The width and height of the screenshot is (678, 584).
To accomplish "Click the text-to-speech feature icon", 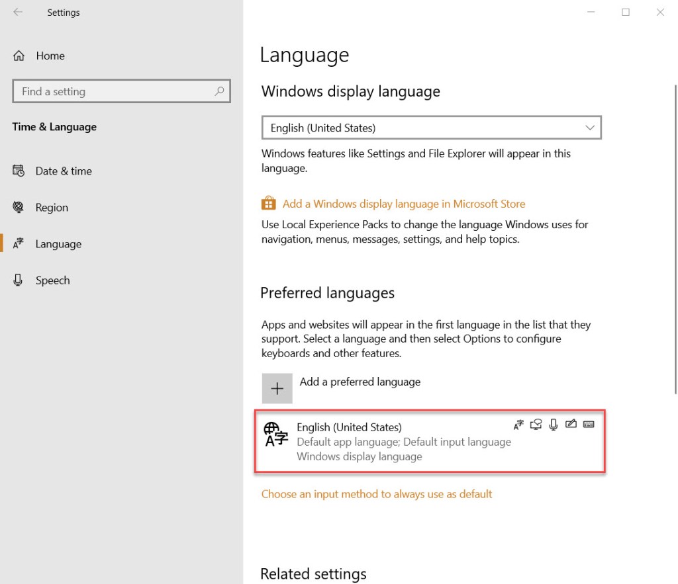I will pyautogui.click(x=536, y=425).
